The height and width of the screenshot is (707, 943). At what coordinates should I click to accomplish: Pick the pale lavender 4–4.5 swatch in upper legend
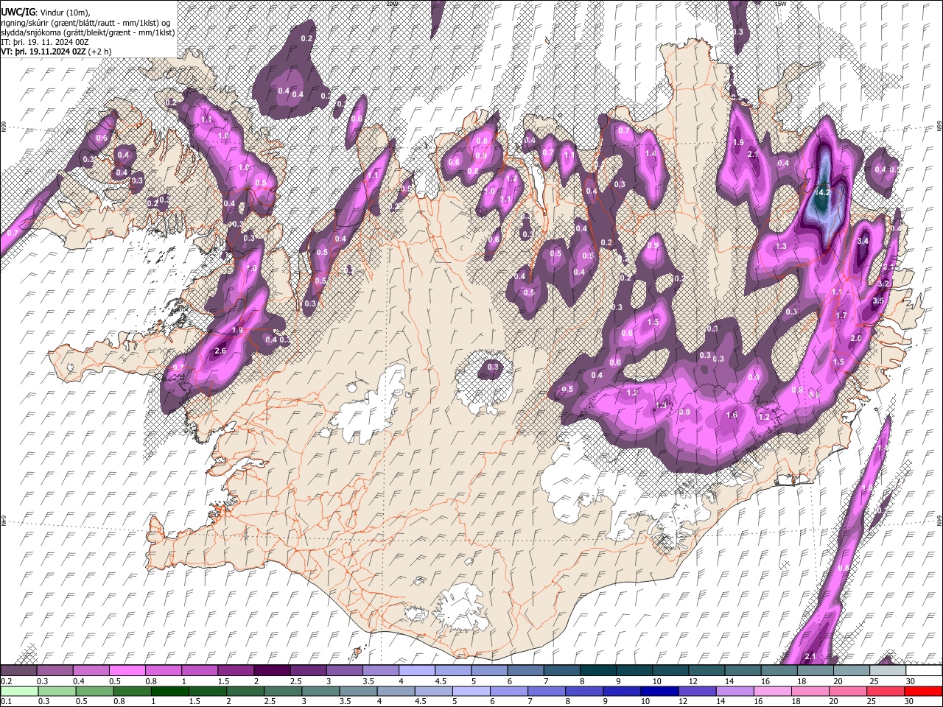pos(416,670)
